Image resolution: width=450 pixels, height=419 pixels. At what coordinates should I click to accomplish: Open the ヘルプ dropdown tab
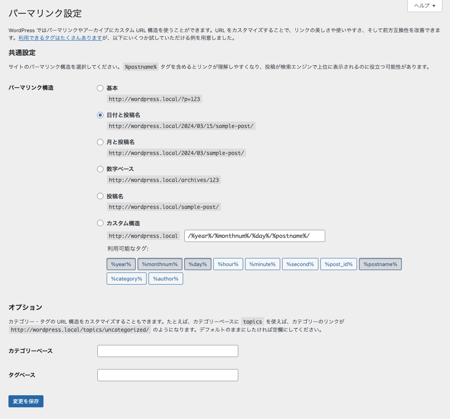(x=425, y=6)
